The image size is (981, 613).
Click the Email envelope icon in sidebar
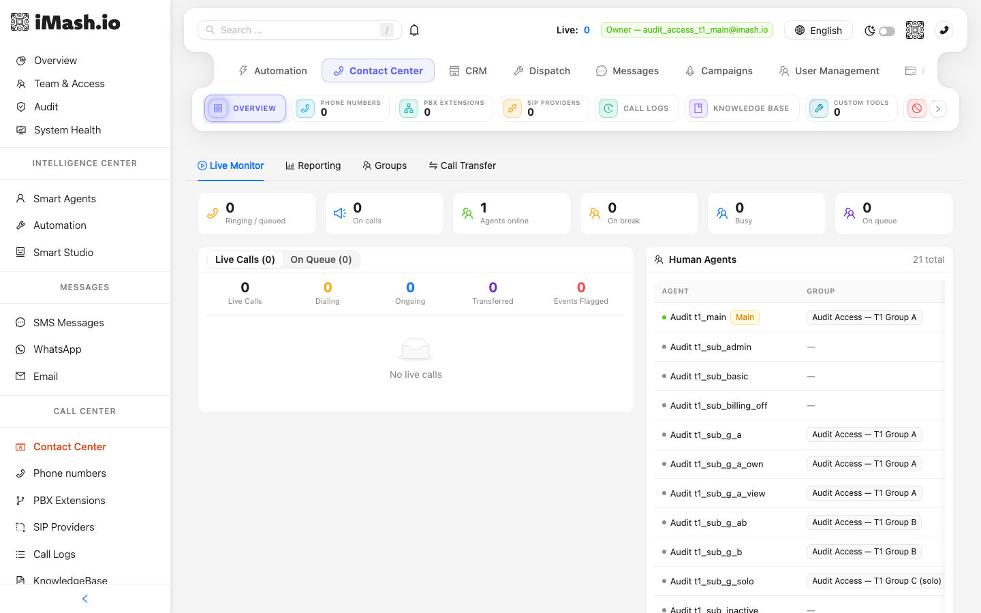tap(20, 377)
